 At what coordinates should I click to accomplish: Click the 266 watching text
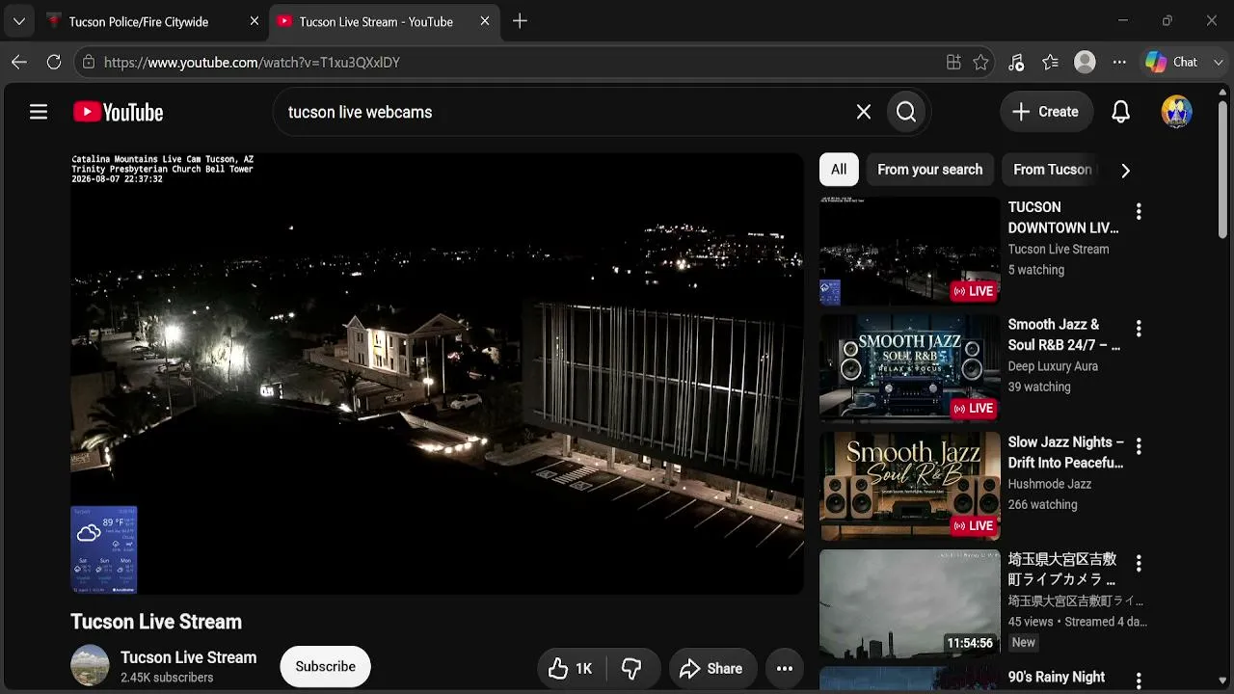1042,504
